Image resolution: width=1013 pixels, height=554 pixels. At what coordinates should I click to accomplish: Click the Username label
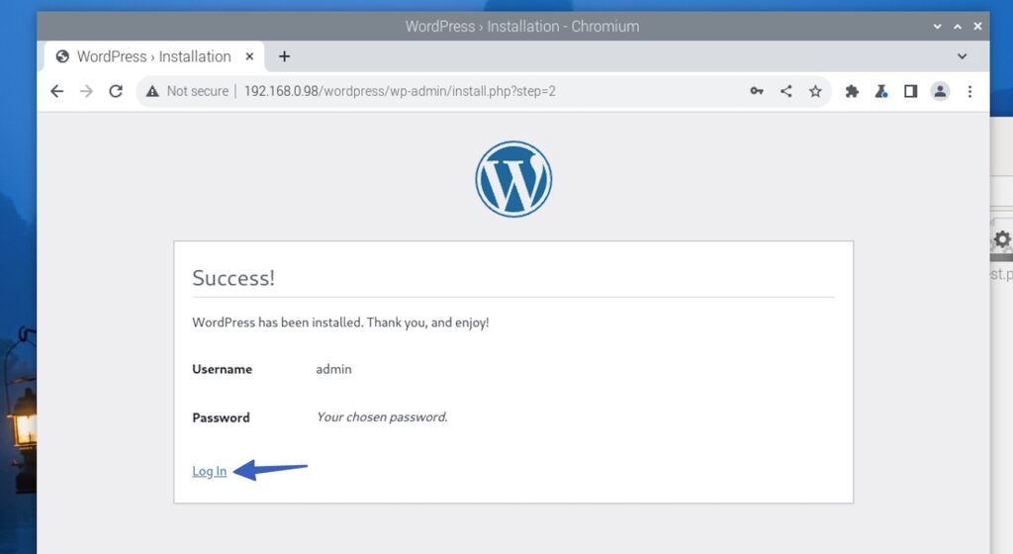(x=223, y=369)
